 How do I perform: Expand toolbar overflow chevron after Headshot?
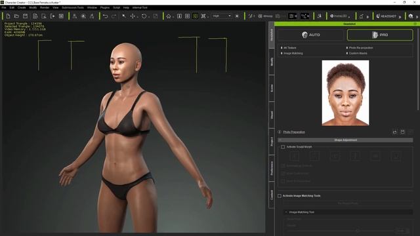tap(400, 17)
